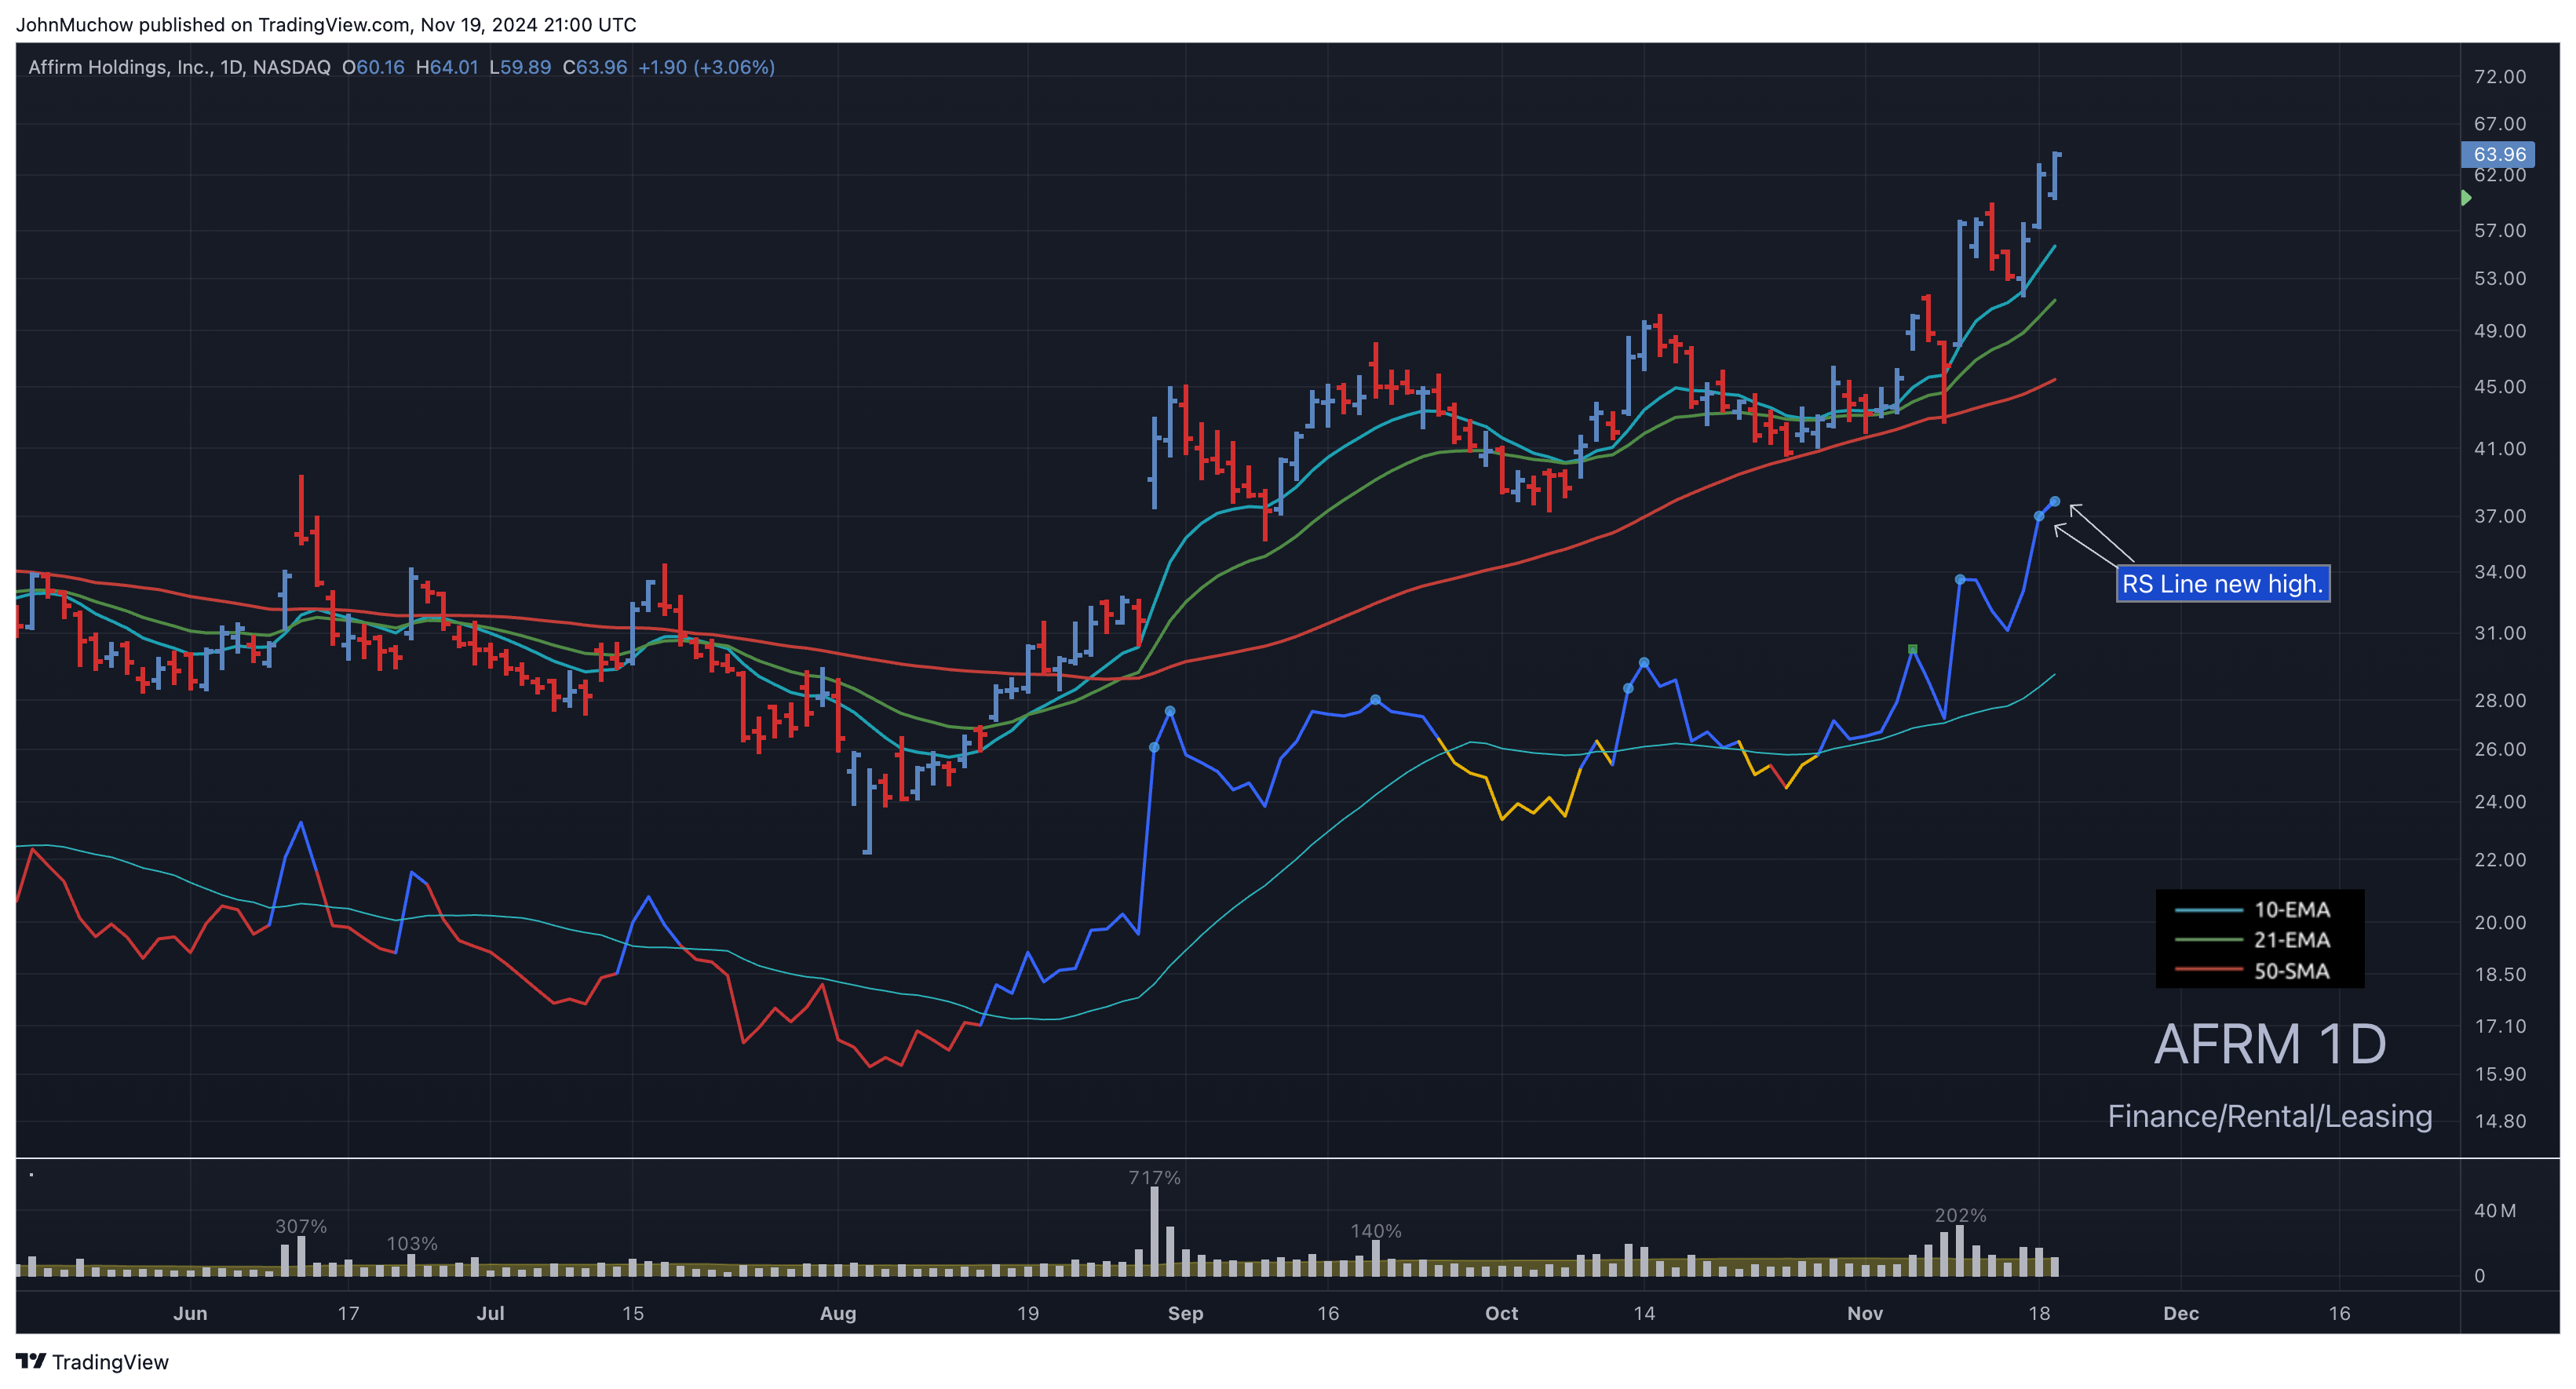Click the 50-SMA legend entry
The height and width of the screenshot is (1389, 2576).
click(x=2253, y=971)
